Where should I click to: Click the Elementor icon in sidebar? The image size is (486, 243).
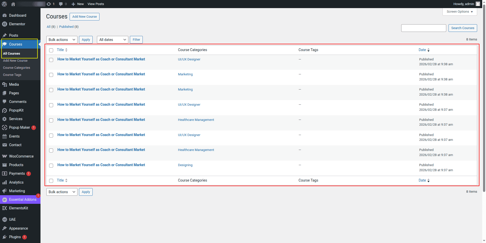point(4,24)
